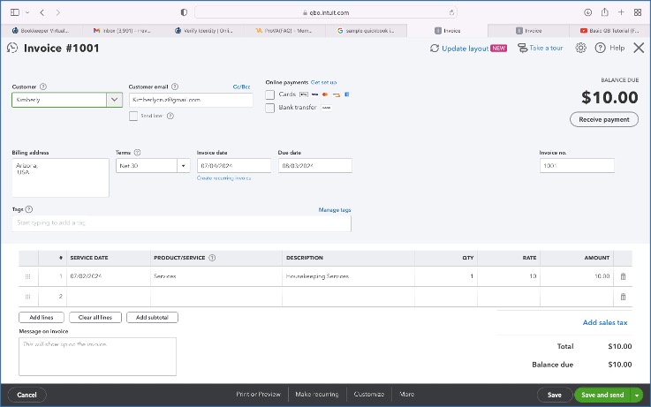Focus the Invoice date field

click(234, 166)
